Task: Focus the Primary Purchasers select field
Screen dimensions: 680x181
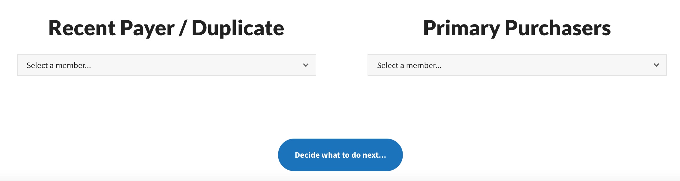Action: (517, 65)
